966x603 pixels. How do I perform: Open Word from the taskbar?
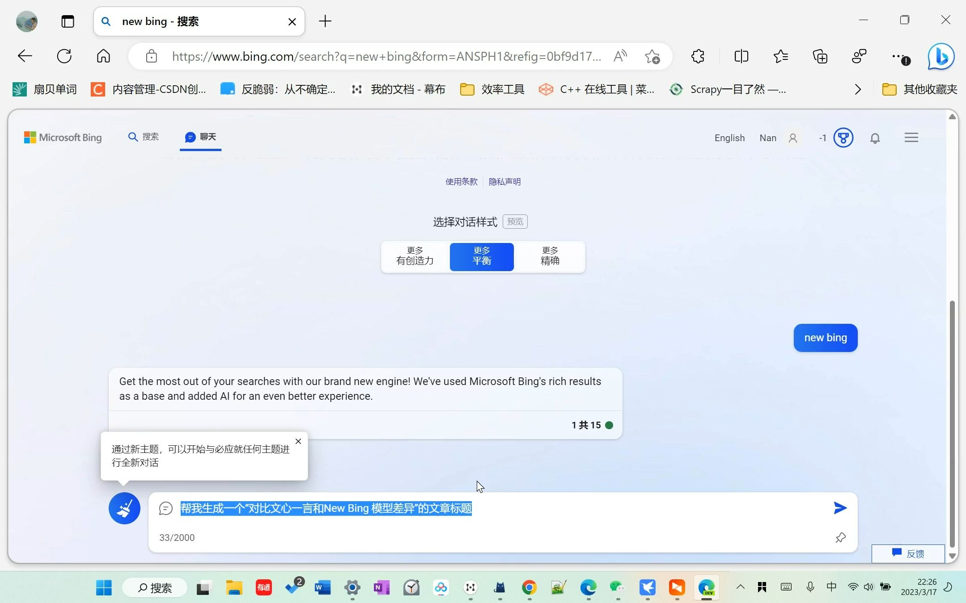pos(322,587)
